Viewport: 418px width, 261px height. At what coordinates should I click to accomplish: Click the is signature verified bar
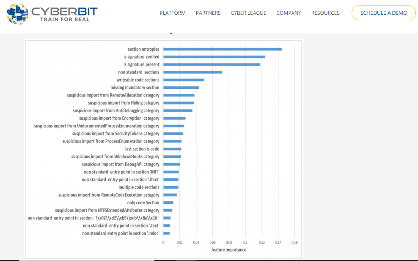pos(214,57)
